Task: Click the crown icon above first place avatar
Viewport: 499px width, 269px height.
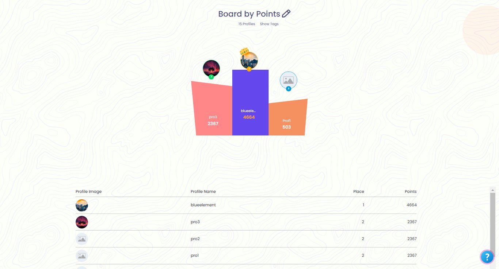Action: (244, 51)
